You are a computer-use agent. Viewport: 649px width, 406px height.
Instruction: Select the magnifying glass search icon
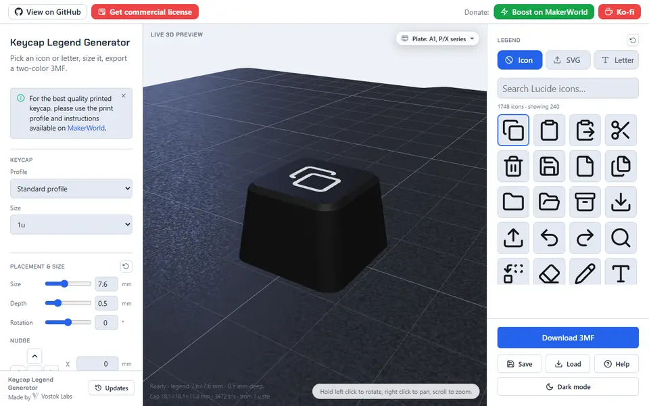point(621,238)
